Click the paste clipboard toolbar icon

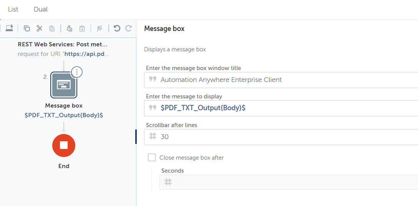point(52,28)
